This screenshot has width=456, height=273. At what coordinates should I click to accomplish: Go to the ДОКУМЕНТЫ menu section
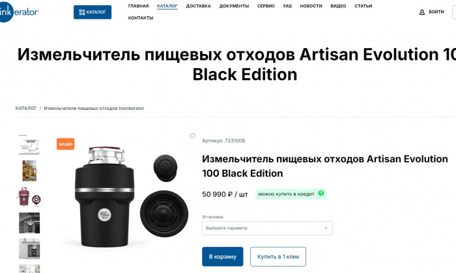pyautogui.click(x=234, y=6)
